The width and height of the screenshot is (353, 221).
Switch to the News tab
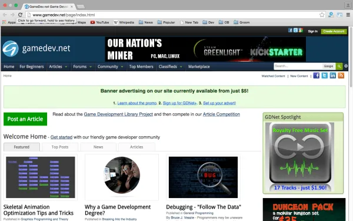pos(98,147)
